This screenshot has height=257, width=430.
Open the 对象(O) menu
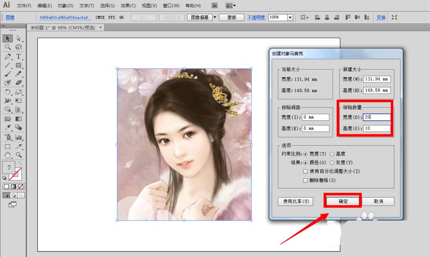[x=65, y=6]
